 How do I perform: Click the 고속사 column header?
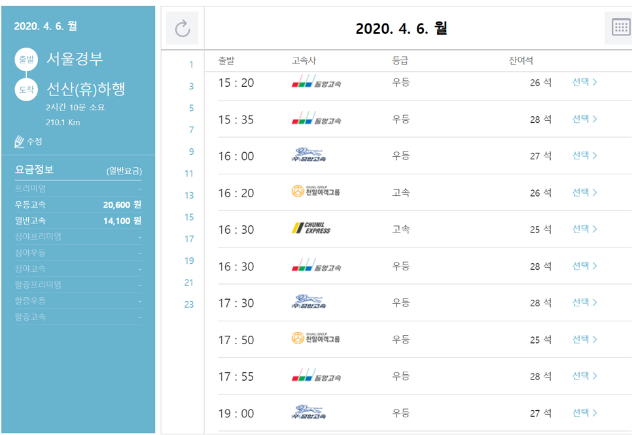[x=304, y=60]
